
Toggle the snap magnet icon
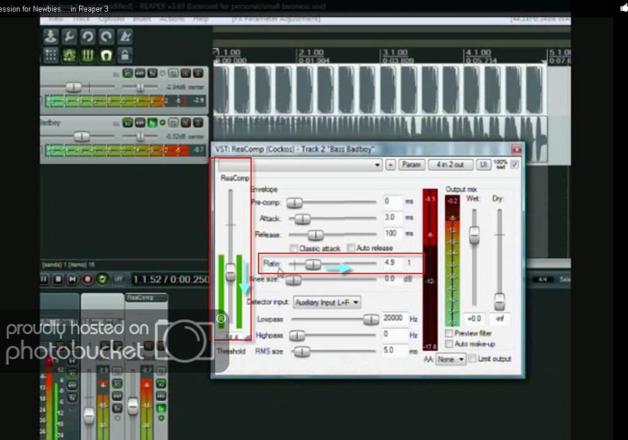point(106,55)
